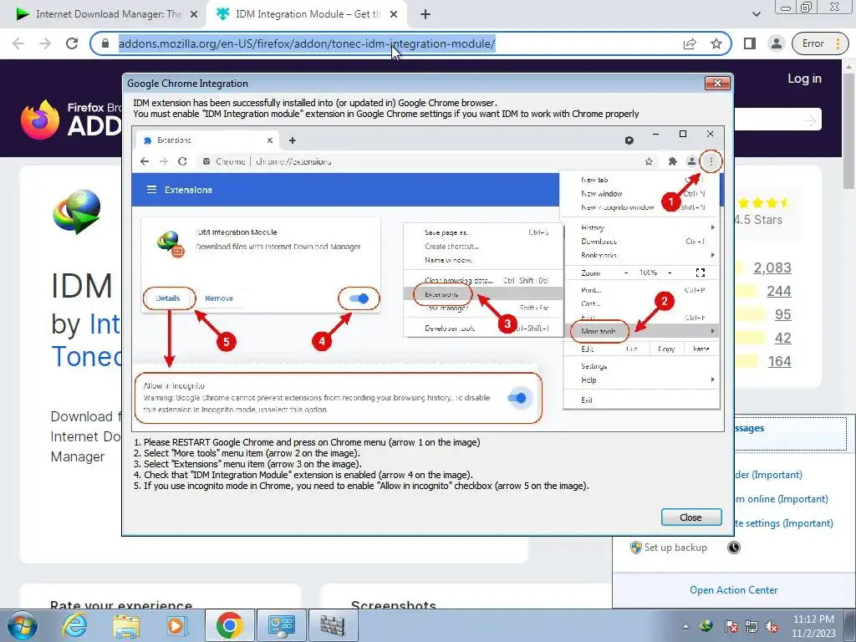This screenshot has height=642, width=856.
Task: Click the Firefox Add-ons logo
Action: [71, 119]
